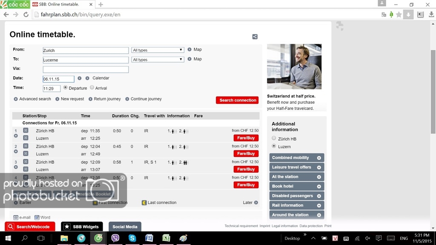Open a new browser tab
This screenshot has height=245, width=436.
[100, 4]
